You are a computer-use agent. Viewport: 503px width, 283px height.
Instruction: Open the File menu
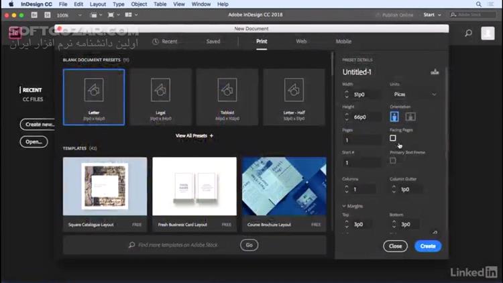(63, 4)
